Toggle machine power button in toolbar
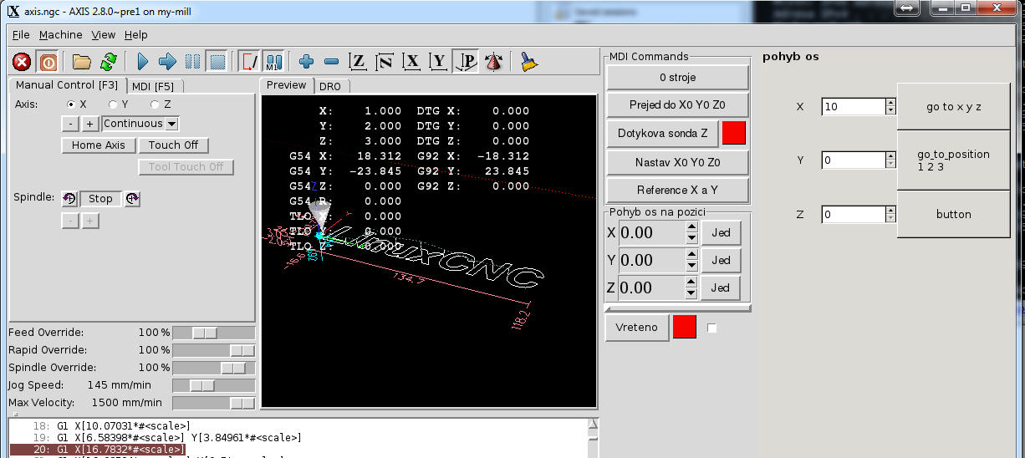Image resolution: width=1025 pixels, height=458 pixels. tap(48, 62)
